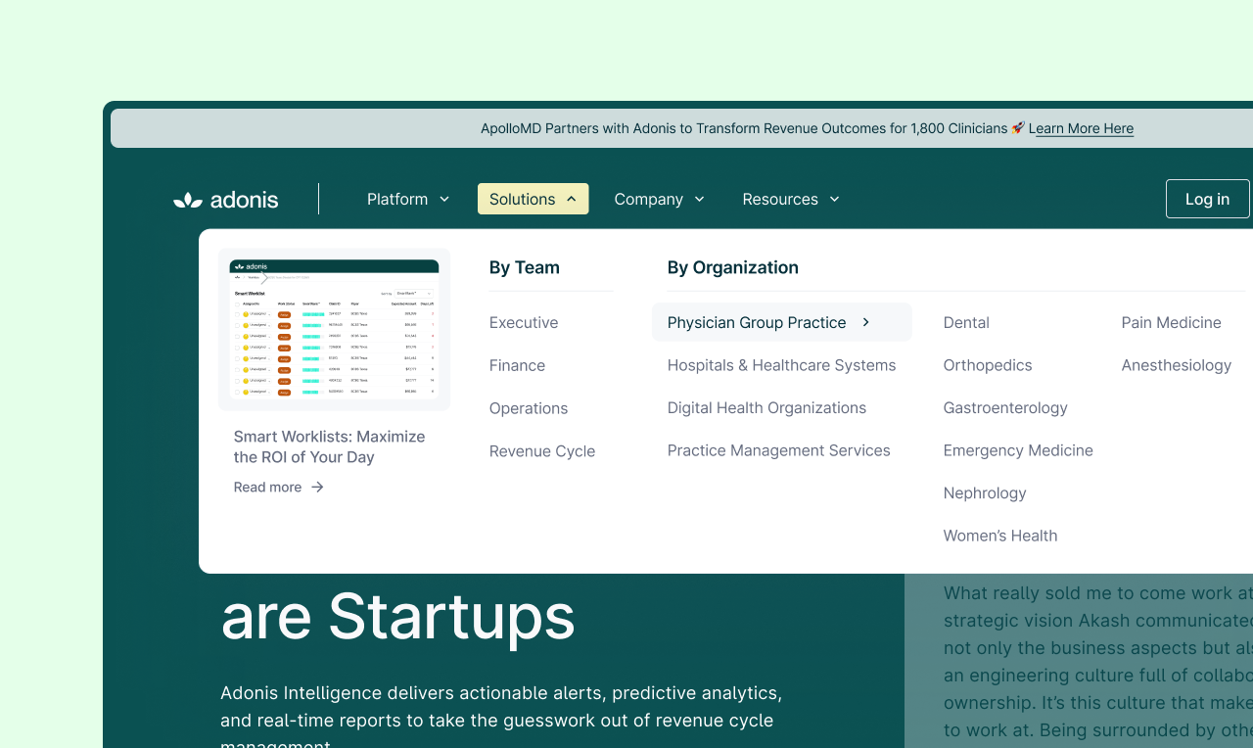The width and height of the screenshot is (1253, 748).
Task: Click the Read more link
Action: point(278,487)
